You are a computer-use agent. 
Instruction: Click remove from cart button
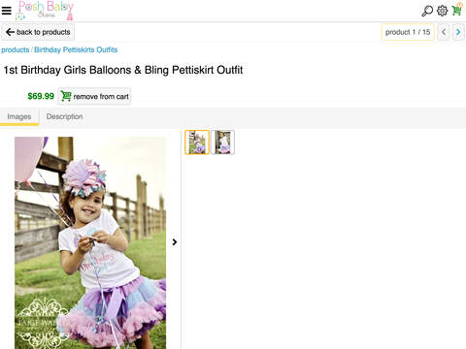pos(94,96)
